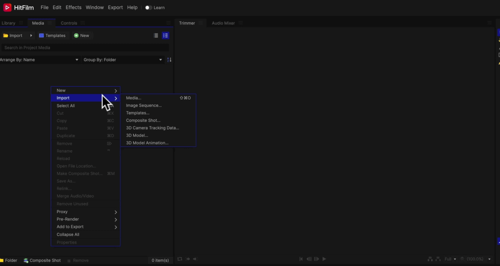Open the Library panel options menu icon

pyautogui.click(x=21, y=23)
